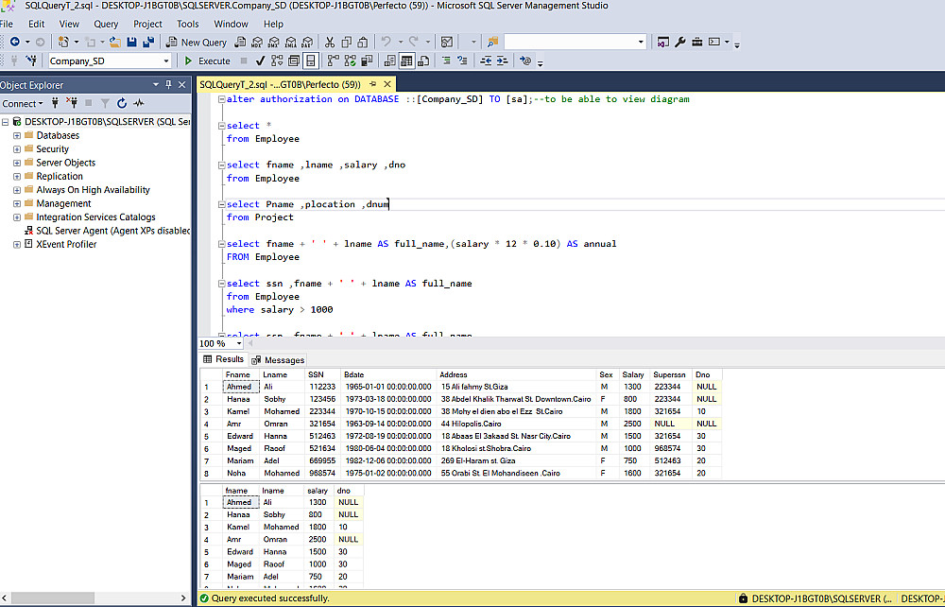
Task: Click the Parse query checkmark icon
Action: 259,61
